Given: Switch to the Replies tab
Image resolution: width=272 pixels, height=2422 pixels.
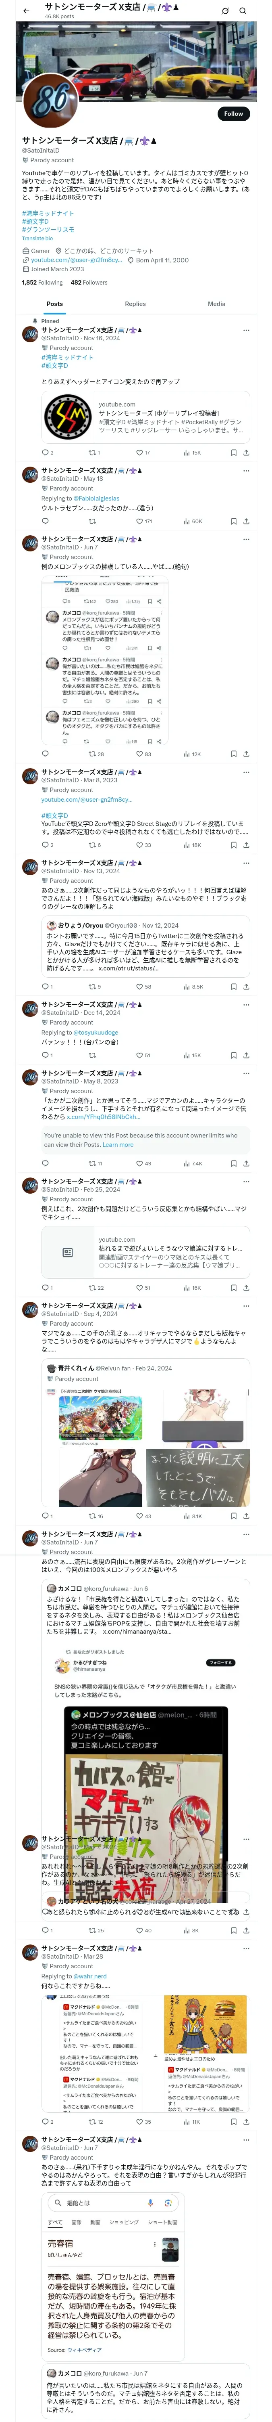Looking at the screenshot, I should point(135,304).
